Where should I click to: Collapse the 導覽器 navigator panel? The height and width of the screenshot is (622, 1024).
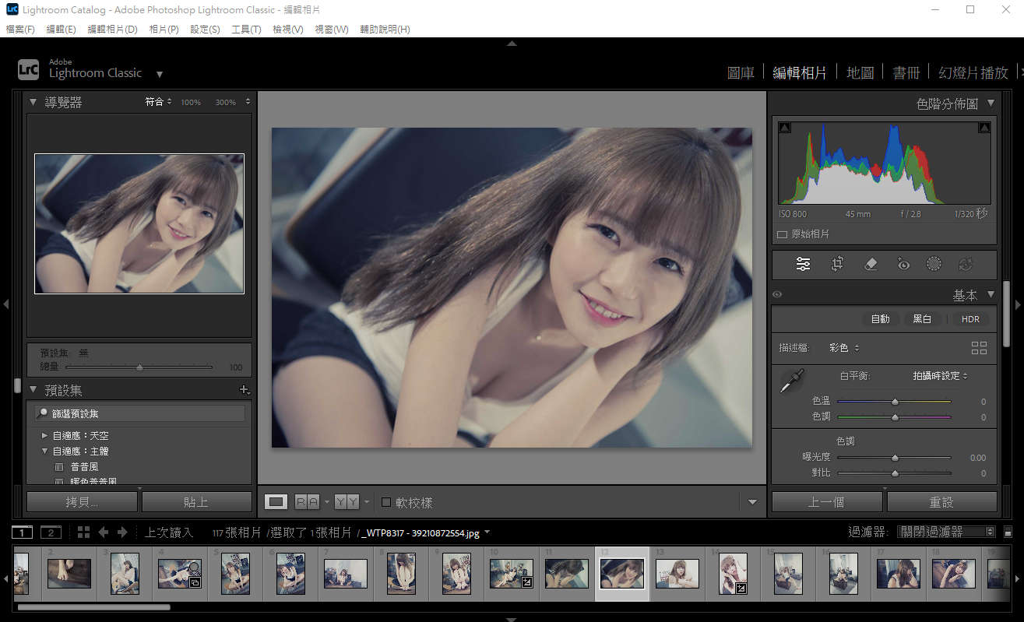click(33, 102)
